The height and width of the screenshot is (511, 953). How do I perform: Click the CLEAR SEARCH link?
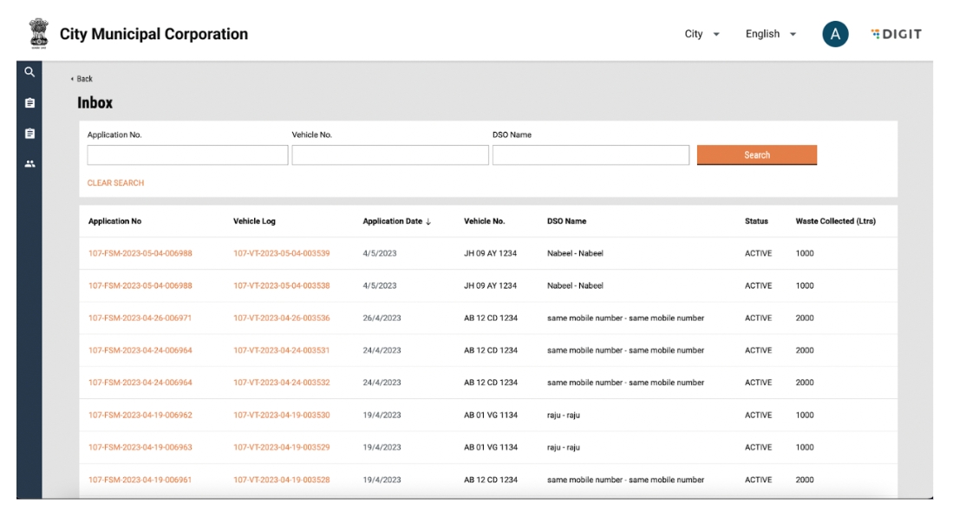(115, 183)
